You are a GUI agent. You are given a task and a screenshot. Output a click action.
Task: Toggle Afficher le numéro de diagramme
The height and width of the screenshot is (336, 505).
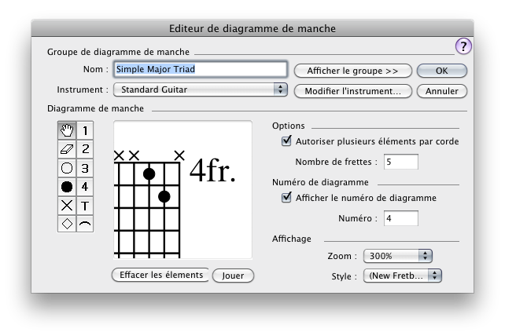click(286, 198)
